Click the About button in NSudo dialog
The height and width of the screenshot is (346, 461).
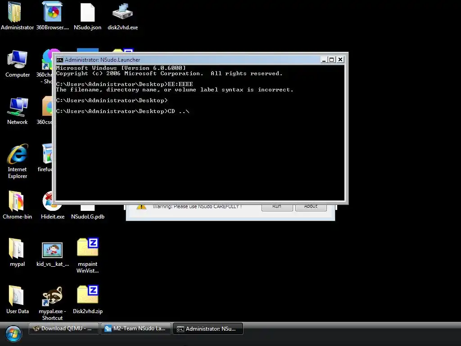[311, 207]
